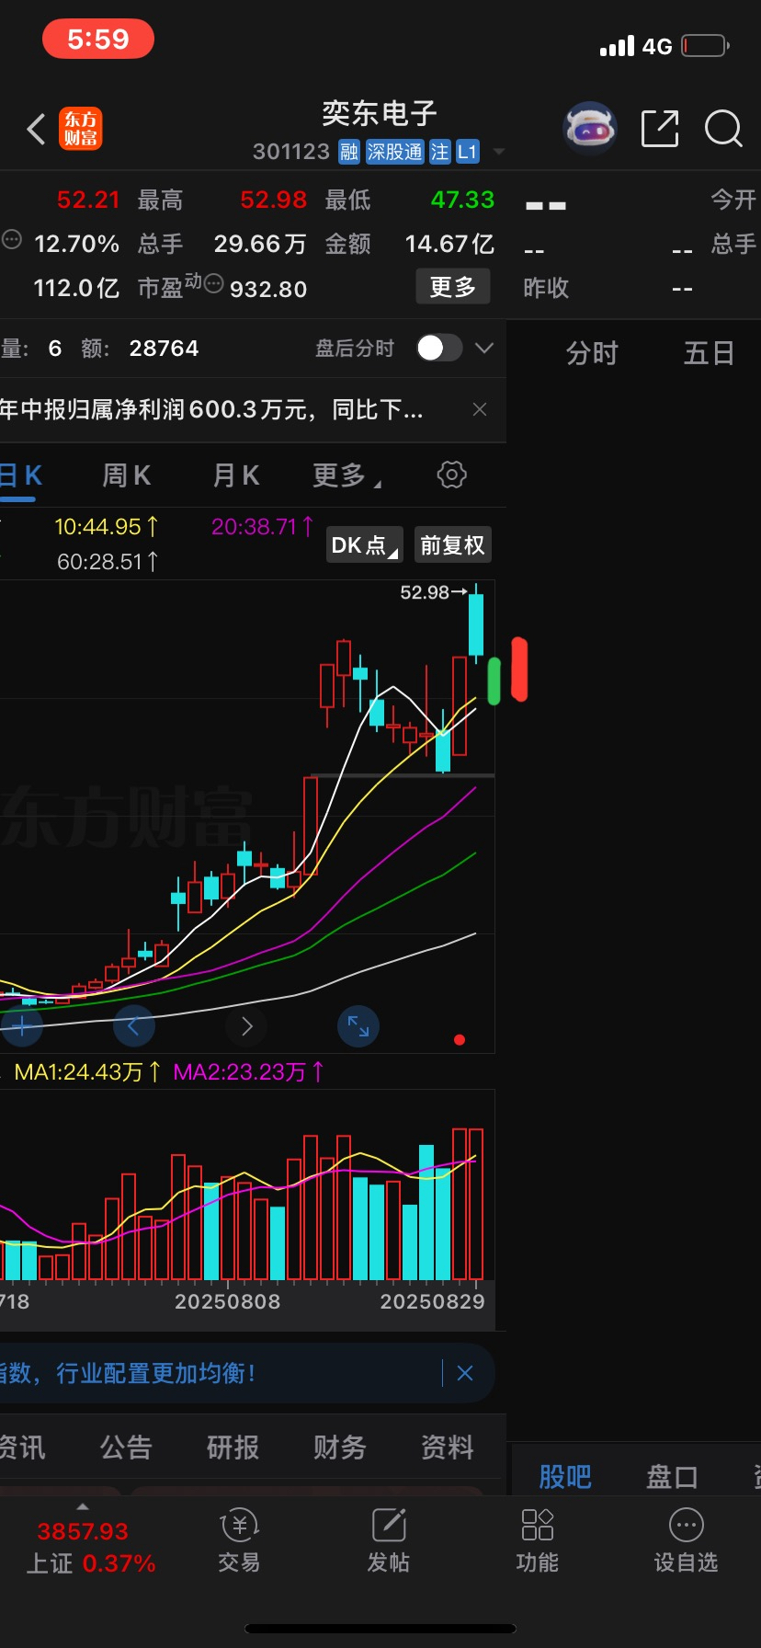Open the net profit news headline

[212, 409]
